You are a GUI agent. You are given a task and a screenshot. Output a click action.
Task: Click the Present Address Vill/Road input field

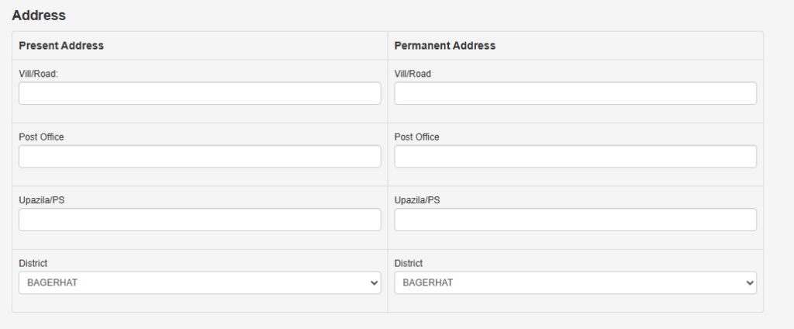click(x=199, y=94)
